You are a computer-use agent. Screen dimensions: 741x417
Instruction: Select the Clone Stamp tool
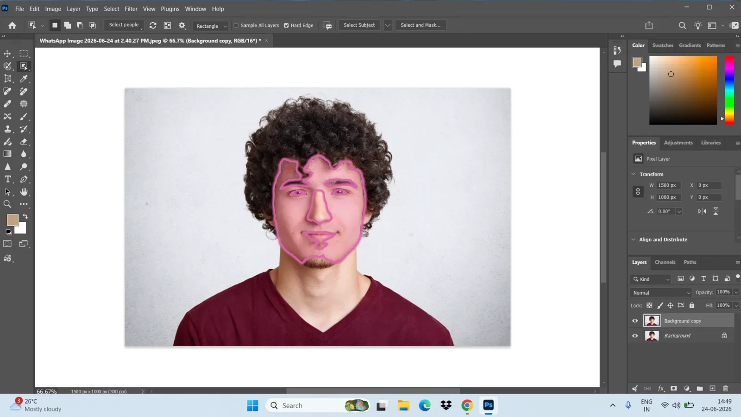(7, 129)
